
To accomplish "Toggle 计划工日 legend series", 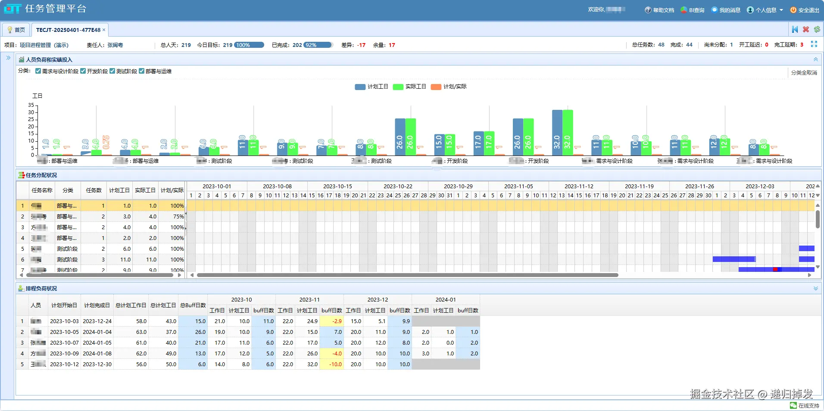I will pos(371,87).
